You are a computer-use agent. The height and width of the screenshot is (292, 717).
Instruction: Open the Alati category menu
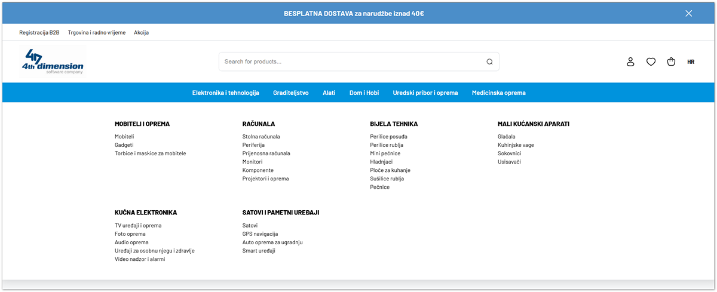pyautogui.click(x=329, y=93)
